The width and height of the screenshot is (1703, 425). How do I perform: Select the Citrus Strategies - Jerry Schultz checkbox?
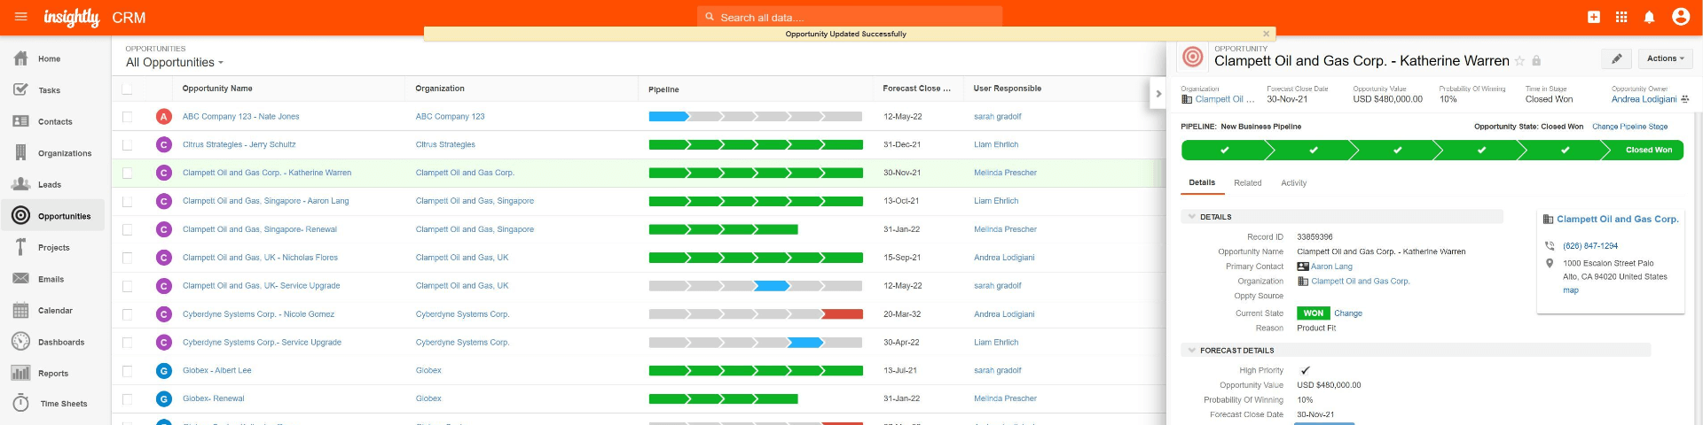click(x=127, y=144)
